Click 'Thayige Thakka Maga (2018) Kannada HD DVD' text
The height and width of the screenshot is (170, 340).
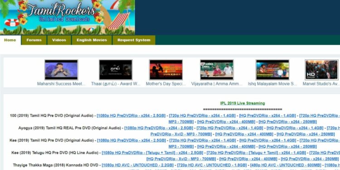coord(55,165)
